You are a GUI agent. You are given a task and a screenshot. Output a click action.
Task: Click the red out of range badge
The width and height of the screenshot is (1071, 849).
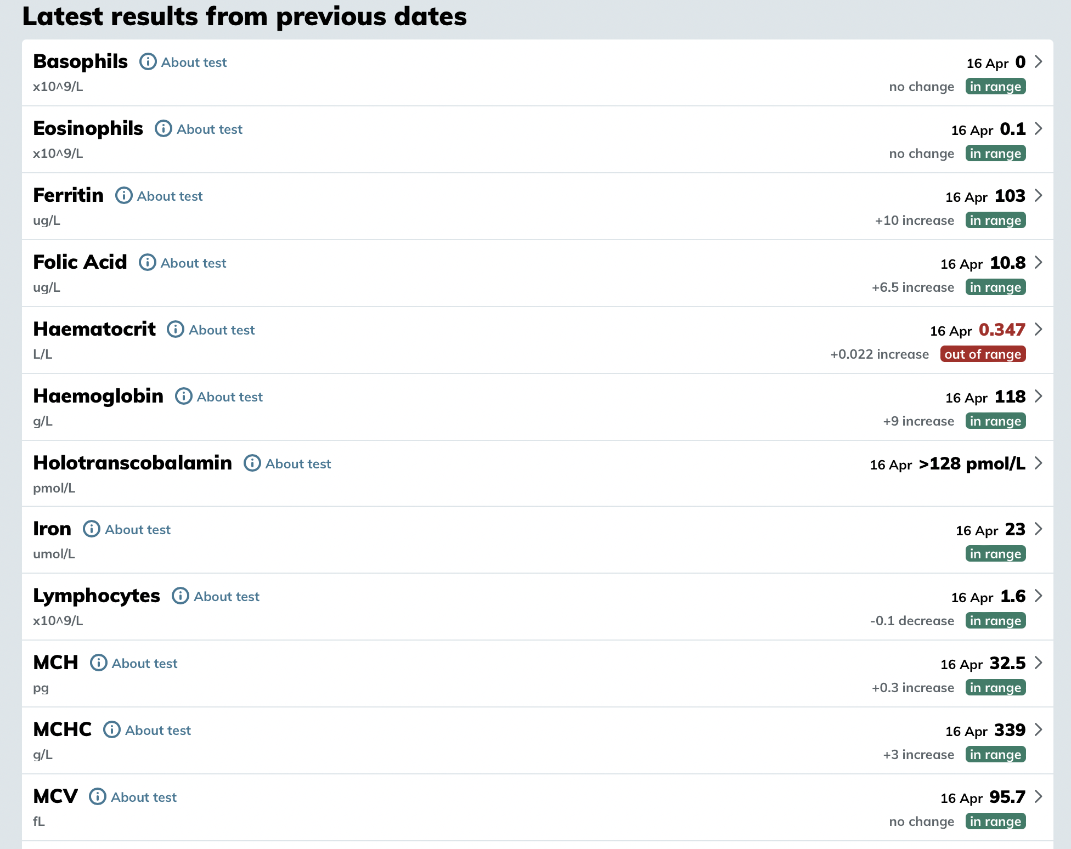983,354
